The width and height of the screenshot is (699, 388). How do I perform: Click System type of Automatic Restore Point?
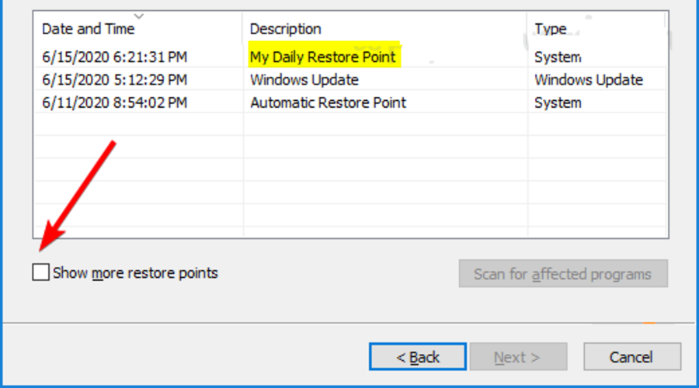(x=558, y=102)
